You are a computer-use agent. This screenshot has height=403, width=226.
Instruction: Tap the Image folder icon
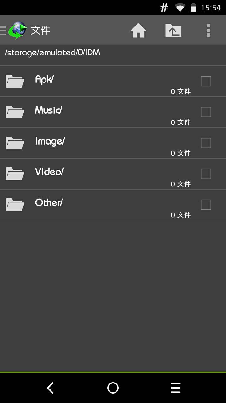tap(15, 143)
